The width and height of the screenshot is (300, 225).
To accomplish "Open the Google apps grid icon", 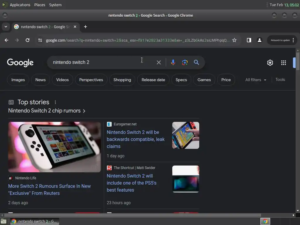I will click(284, 63).
